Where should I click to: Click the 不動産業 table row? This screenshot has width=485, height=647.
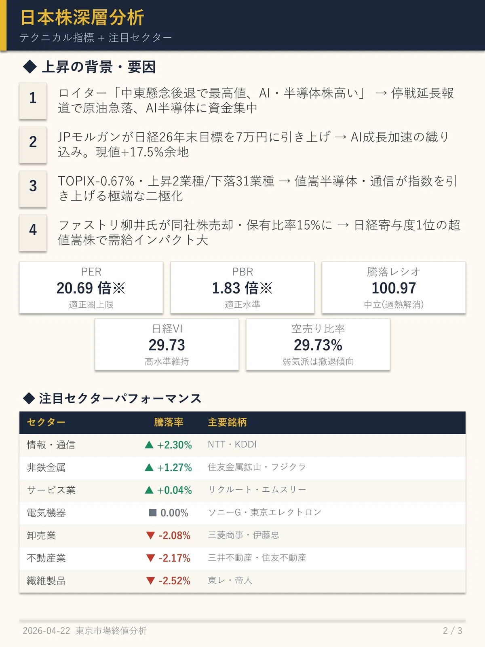click(x=242, y=558)
